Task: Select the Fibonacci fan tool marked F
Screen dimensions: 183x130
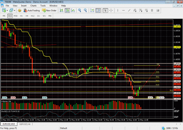Action: [146, 11]
